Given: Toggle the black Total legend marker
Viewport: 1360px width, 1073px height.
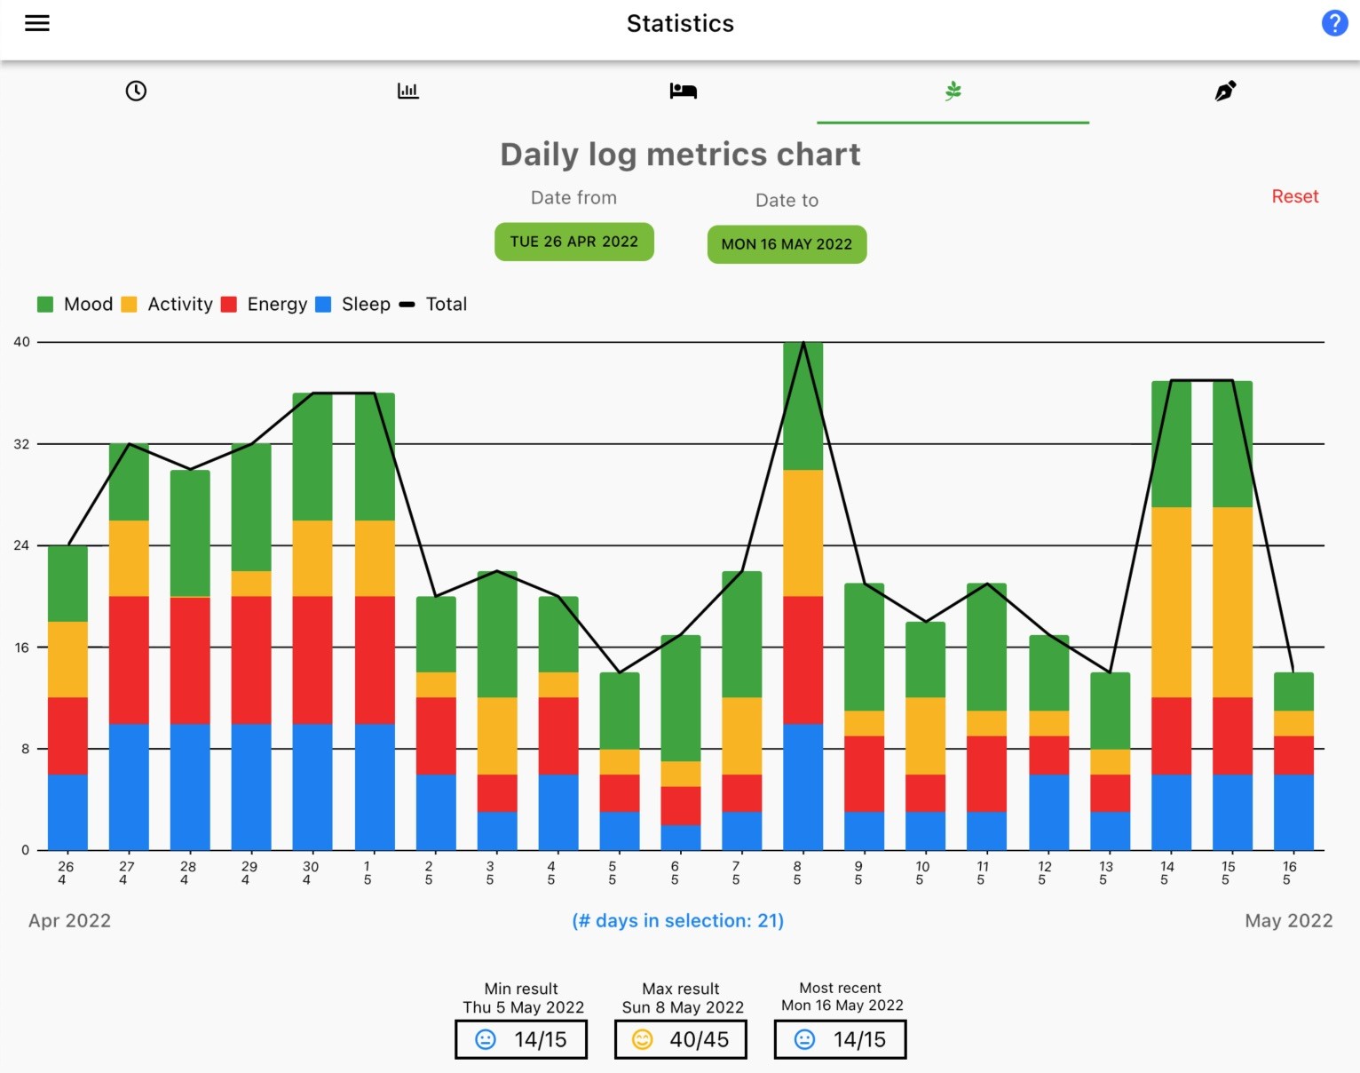Looking at the screenshot, I should [x=407, y=304].
